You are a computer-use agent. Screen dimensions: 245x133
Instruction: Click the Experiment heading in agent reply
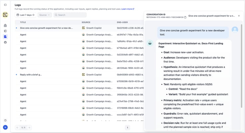pos(191,45)
